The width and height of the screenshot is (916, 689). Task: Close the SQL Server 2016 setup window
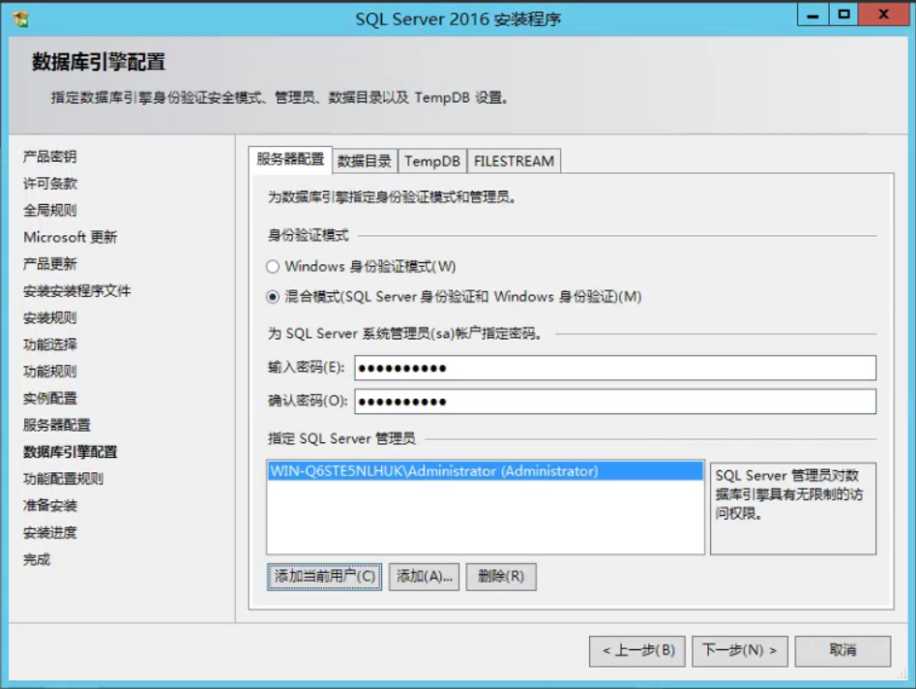tap(884, 15)
